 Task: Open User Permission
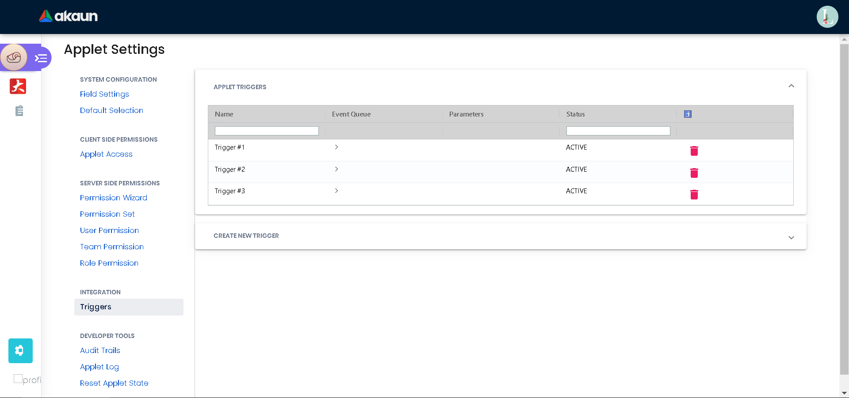(109, 230)
